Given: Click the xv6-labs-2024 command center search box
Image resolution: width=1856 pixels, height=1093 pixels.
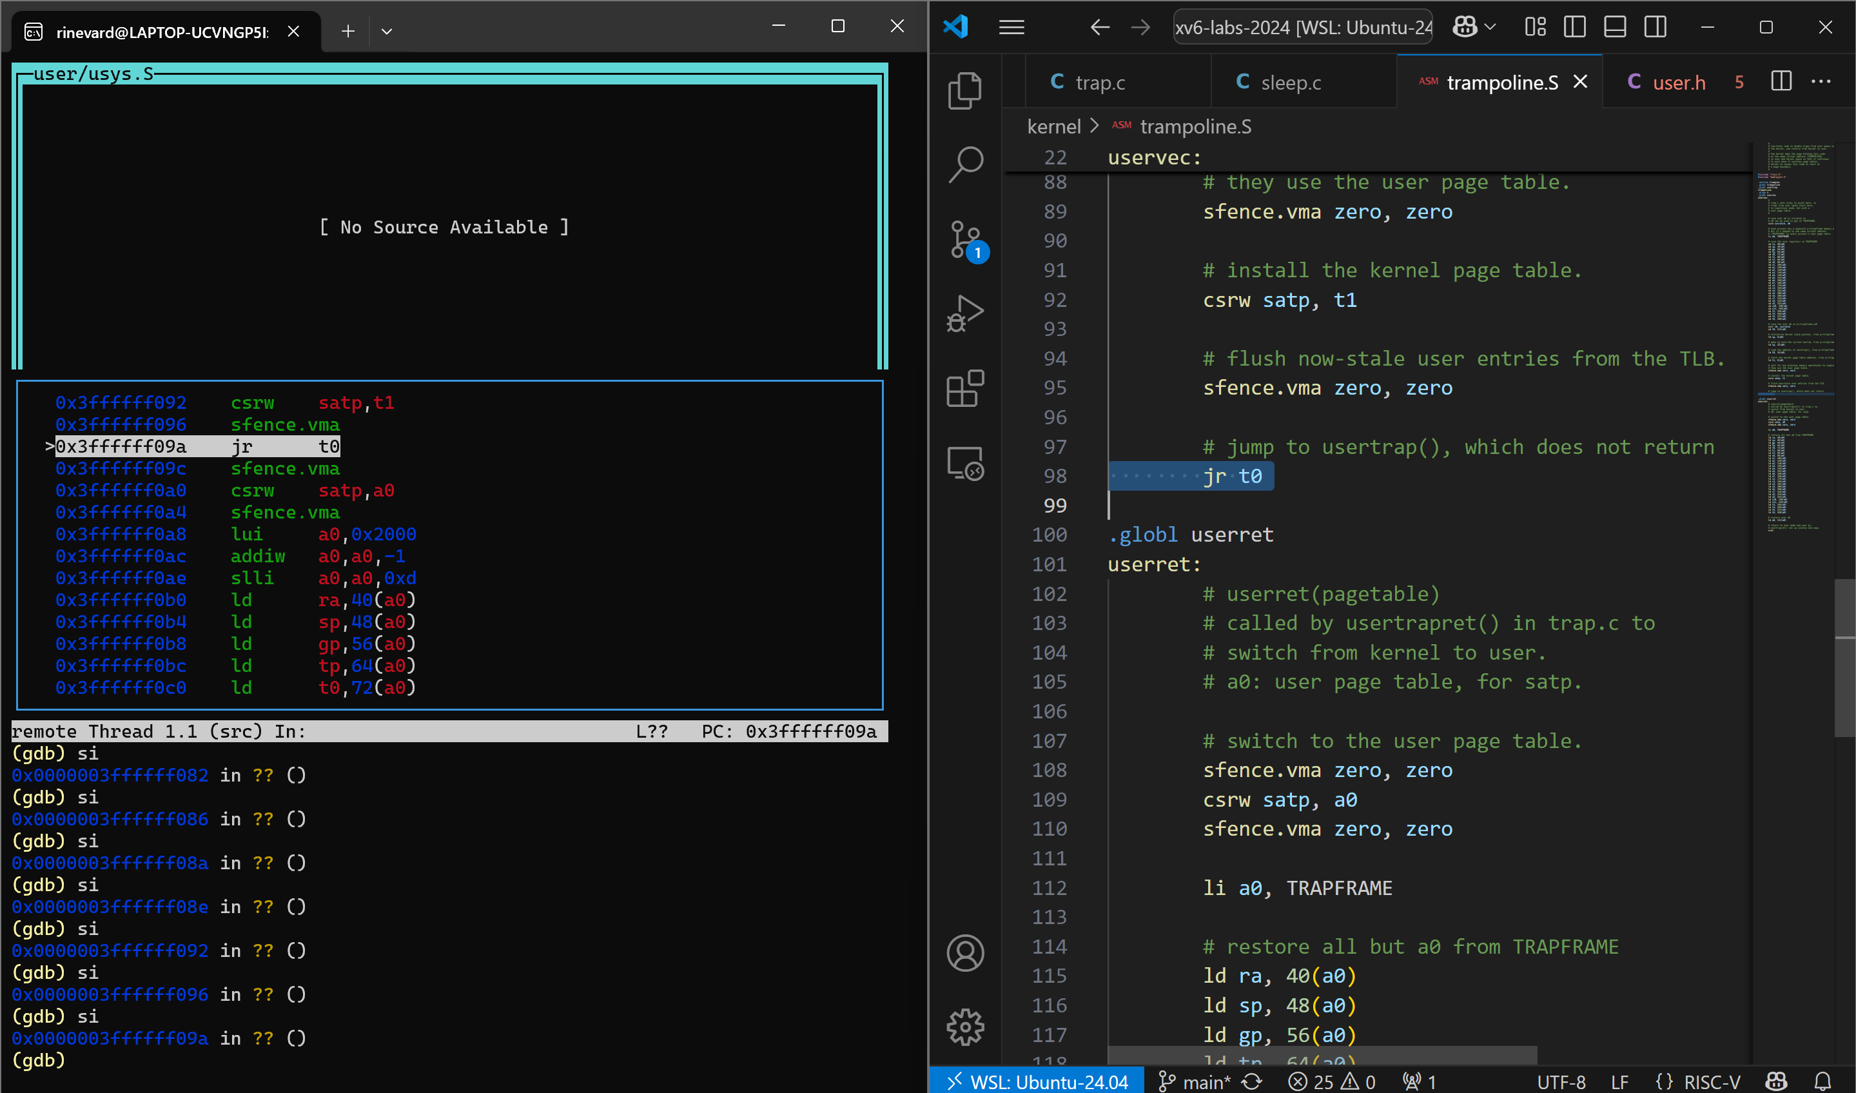Looking at the screenshot, I should (1302, 27).
